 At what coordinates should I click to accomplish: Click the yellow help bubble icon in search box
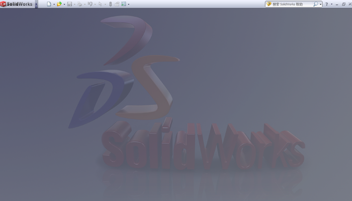269,4
